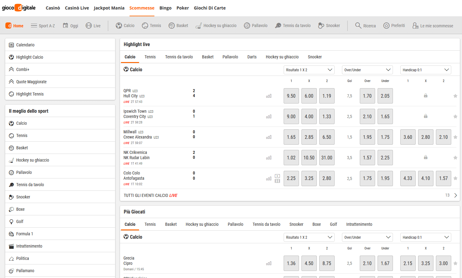Switch to Golf tab in Più Giocati
The width and height of the screenshot is (462, 278).
coord(333,224)
